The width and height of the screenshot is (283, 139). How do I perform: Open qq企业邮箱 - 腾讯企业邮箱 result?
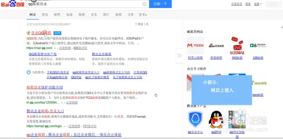pyautogui.click(x=74, y=135)
